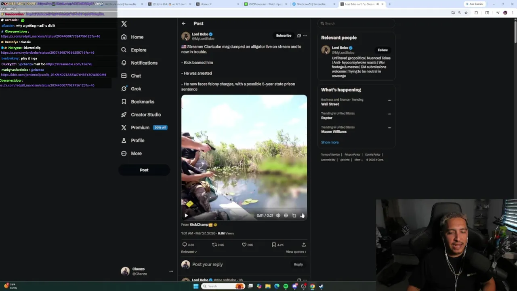
Task: Open account menu dots beside Chenzo
Action: coord(171,271)
